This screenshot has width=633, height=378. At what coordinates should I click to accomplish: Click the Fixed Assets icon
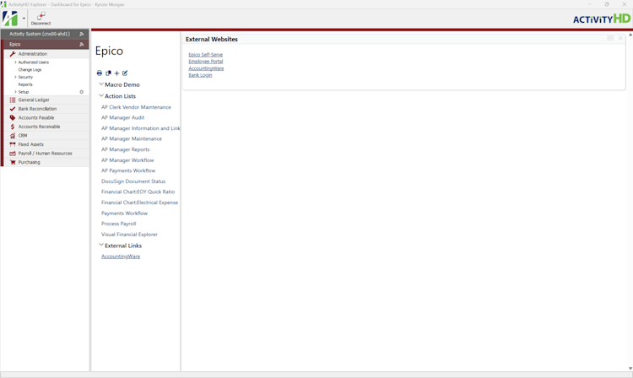pos(13,144)
